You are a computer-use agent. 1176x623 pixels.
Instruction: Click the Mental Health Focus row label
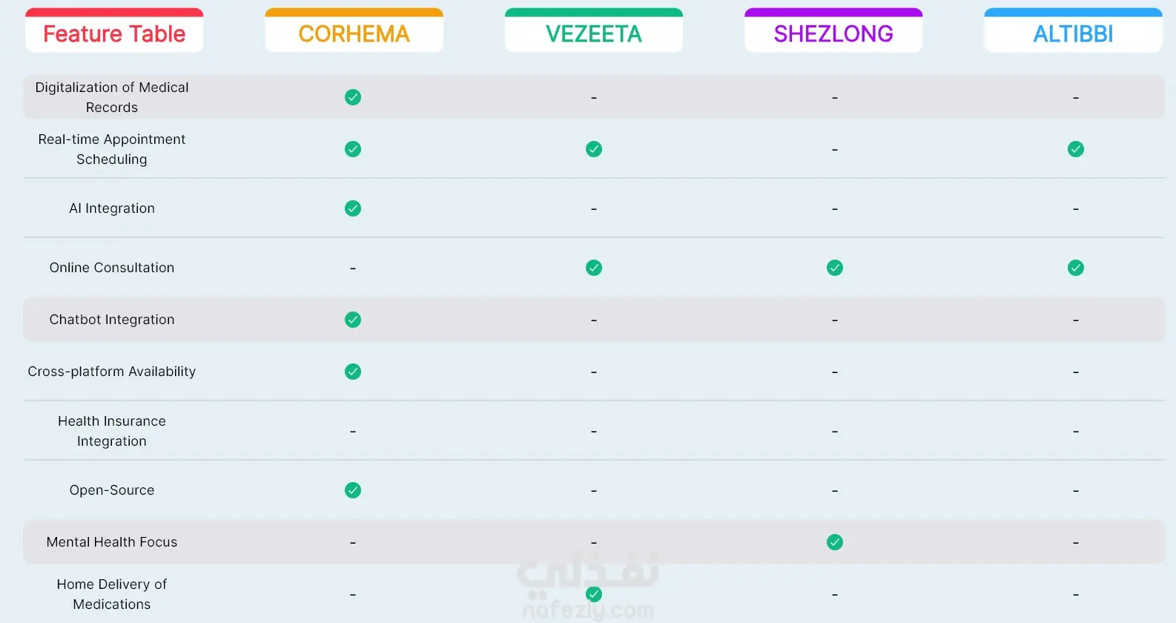click(112, 542)
